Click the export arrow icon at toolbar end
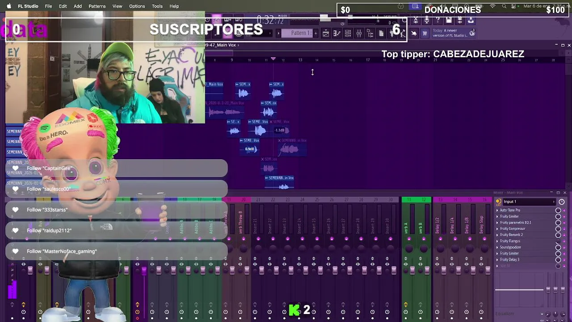 pyautogui.click(x=471, y=20)
